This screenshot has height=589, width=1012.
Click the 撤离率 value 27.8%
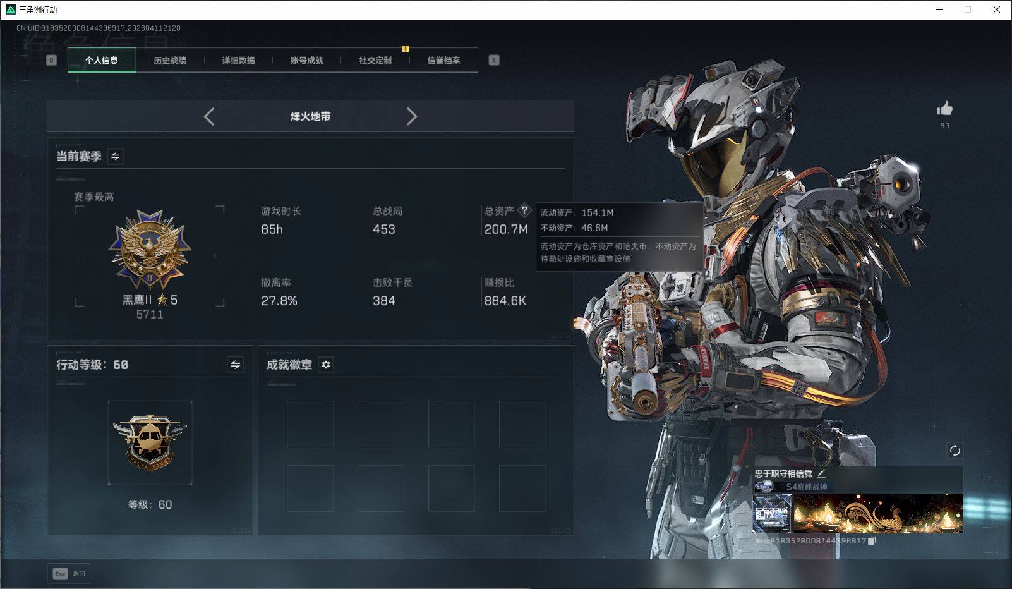[279, 301]
